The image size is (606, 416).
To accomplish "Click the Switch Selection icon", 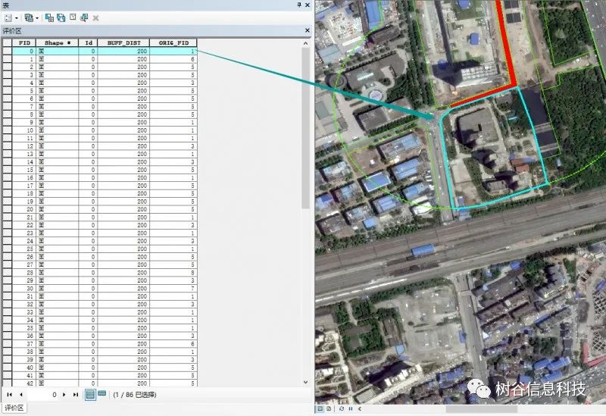I will click(x=61, y=17).
